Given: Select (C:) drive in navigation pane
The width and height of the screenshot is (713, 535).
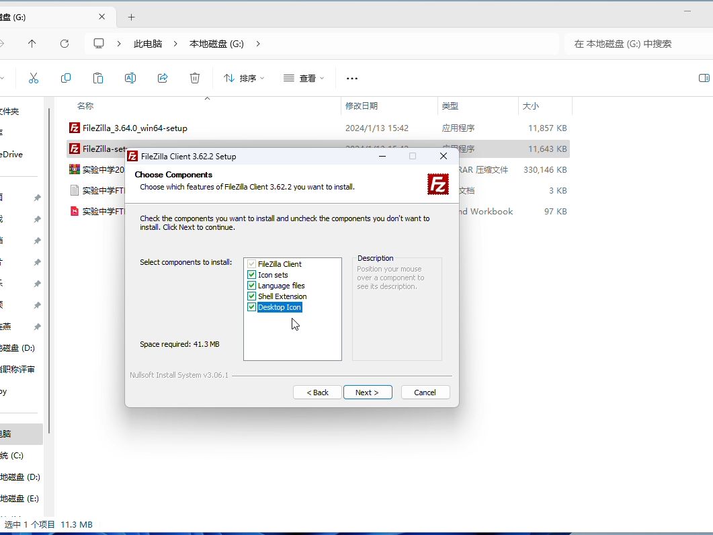Looking at the screenshot, I should point(12,456).
